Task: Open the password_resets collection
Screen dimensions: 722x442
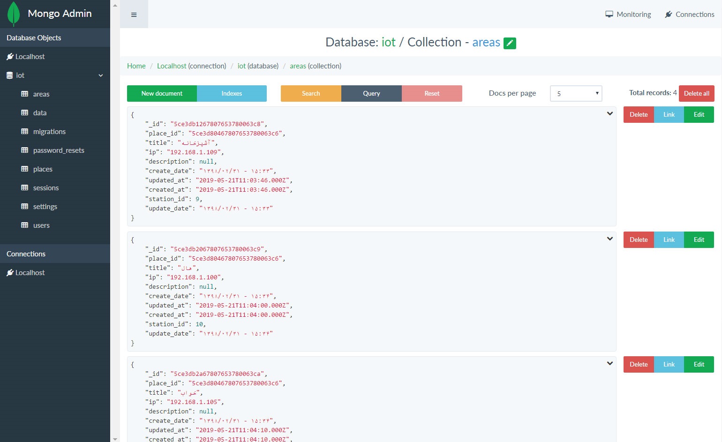Action: point(59,150)
